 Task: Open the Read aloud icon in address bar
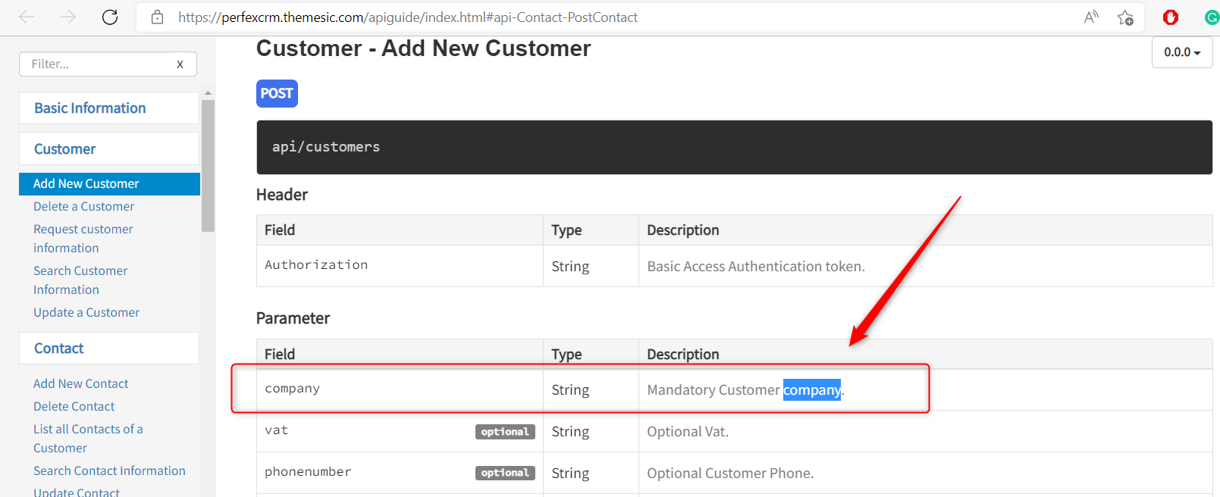tap(1091, 17)
